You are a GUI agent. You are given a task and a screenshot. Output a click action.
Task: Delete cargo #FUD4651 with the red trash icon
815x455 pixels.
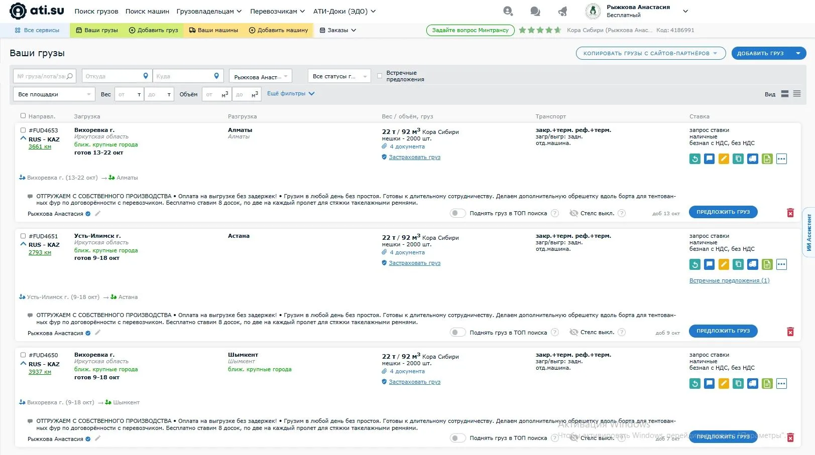tap(790, 332)
